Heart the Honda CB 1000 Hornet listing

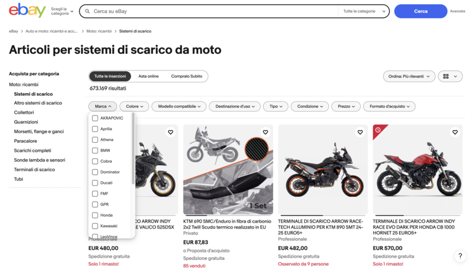click(x=455, y=132)
